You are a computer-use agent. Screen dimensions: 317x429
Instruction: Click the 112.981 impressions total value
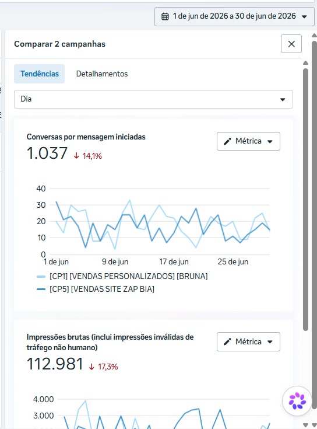tap(55, 364)
